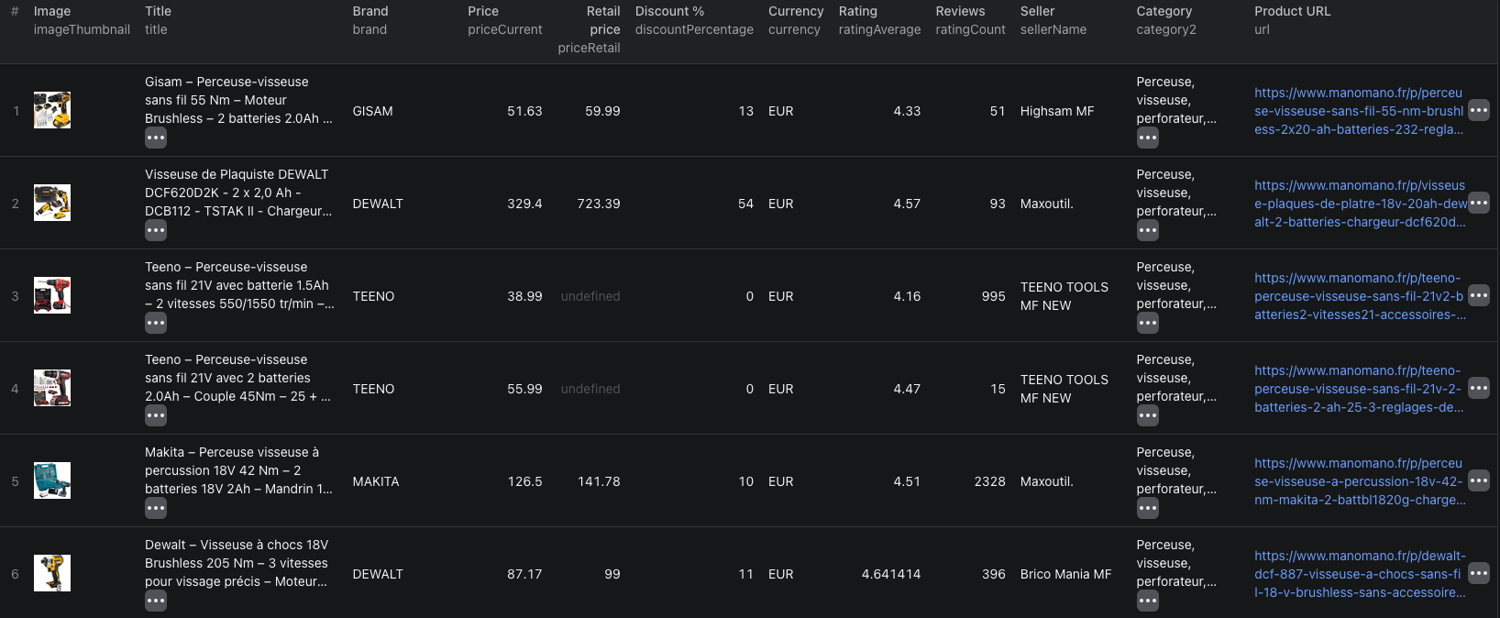Open dewalt-dcf-887 product URL

tap(1360, 574)
